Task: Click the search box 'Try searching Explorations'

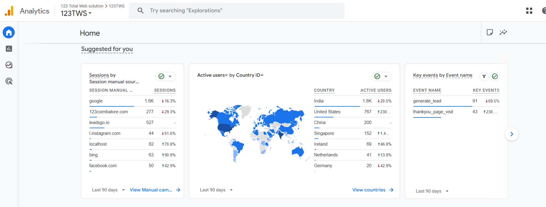Action: point(236,11)
